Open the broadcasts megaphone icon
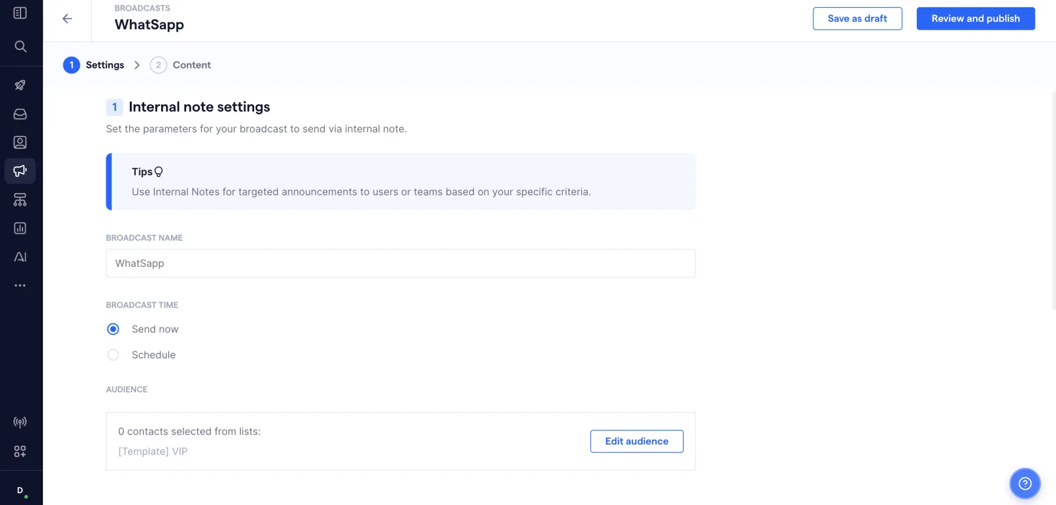The width and height of the screenshot is (1056, 505). [20, 171]
